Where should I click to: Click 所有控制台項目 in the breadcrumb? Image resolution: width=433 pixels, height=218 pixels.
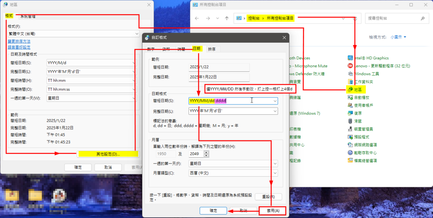coord(280,18)
